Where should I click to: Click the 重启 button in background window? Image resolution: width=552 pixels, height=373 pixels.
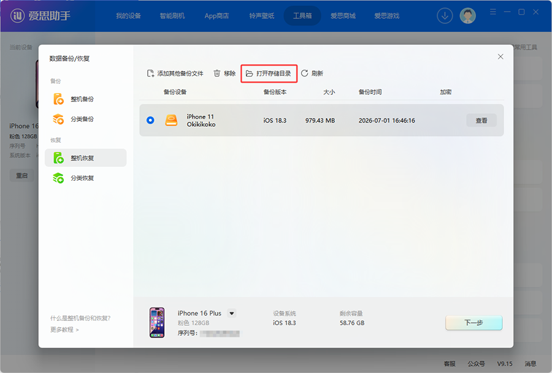click(x=22, y=175)
